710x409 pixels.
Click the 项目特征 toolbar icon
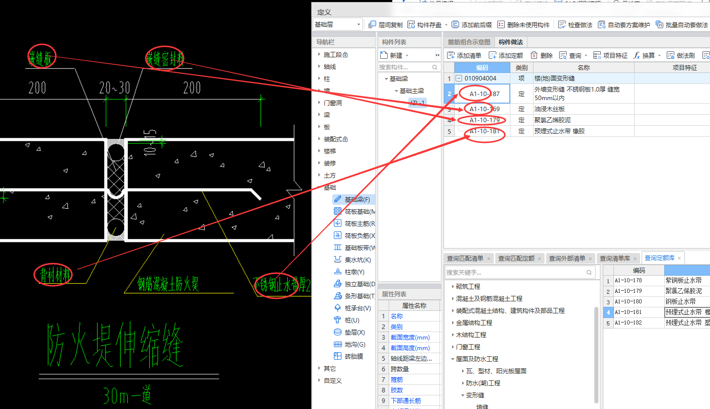pyautogui.click(x=597, y=55)
